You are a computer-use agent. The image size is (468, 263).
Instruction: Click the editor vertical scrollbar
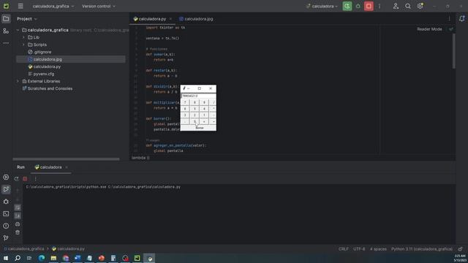pyautogui.click(x=453, y=50)
